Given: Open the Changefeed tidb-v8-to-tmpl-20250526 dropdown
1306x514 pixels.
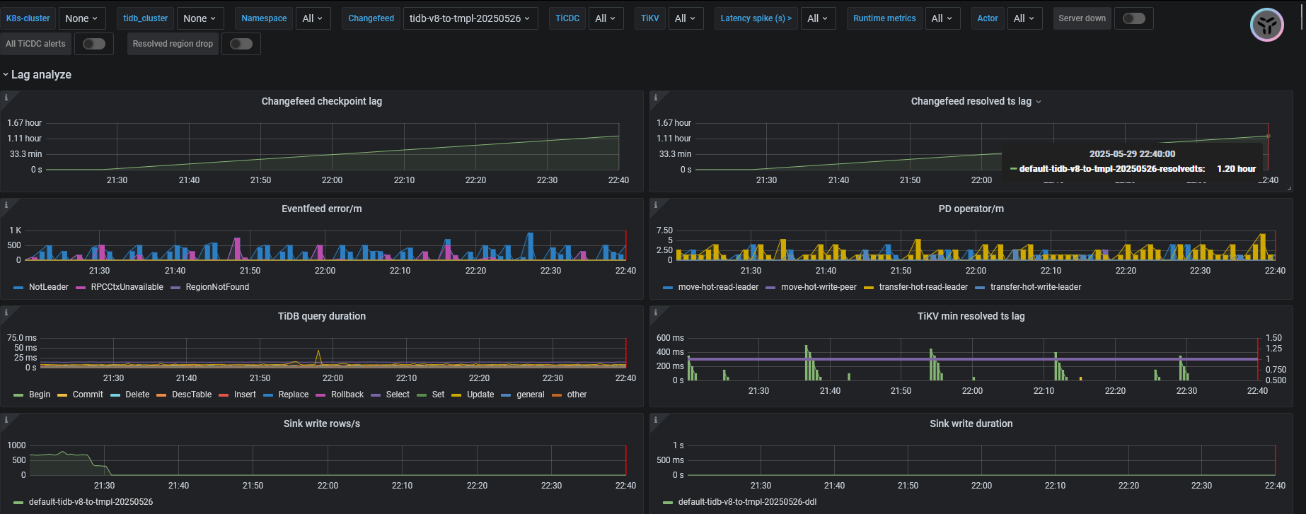Looking at the screenshot, I should [470, 18].
